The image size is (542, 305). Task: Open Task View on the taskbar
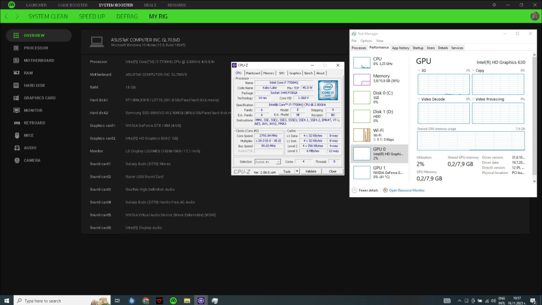click(117, 301)
